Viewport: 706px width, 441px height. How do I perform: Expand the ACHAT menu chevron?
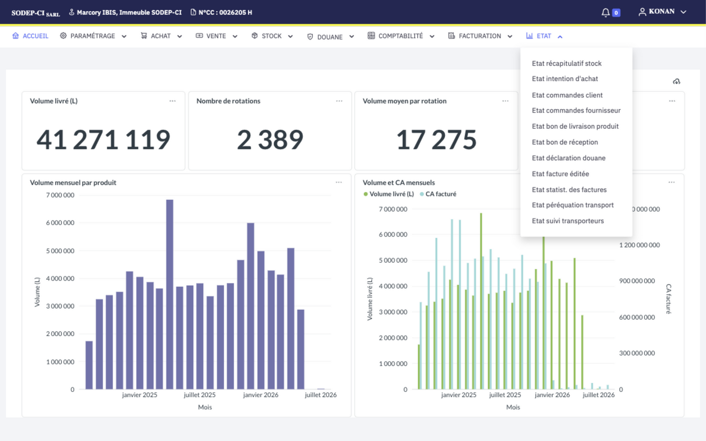pos(179,36)
